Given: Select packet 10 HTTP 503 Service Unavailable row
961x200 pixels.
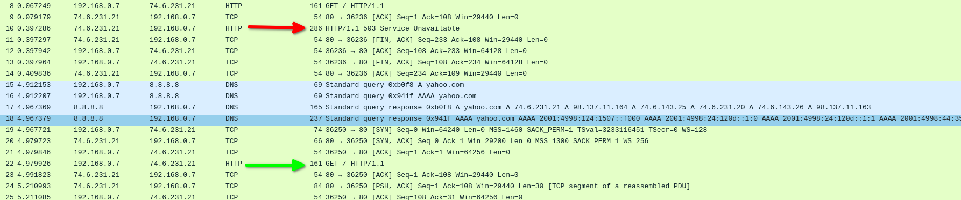Looking at the screenshot, I should [x=480, y=28].
